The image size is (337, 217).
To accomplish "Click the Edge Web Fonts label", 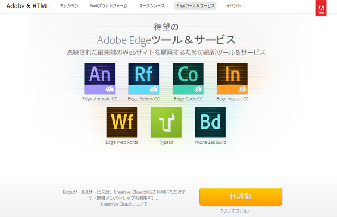I will point(122,142).
